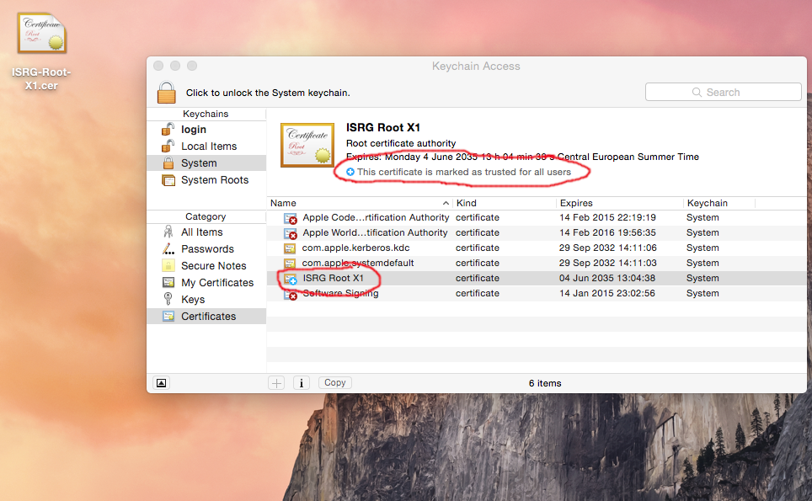
Task: Show the Secure Notes category
Action: pos(206,265)
